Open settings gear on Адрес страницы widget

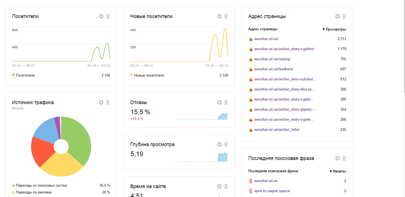tap(338, 16)
